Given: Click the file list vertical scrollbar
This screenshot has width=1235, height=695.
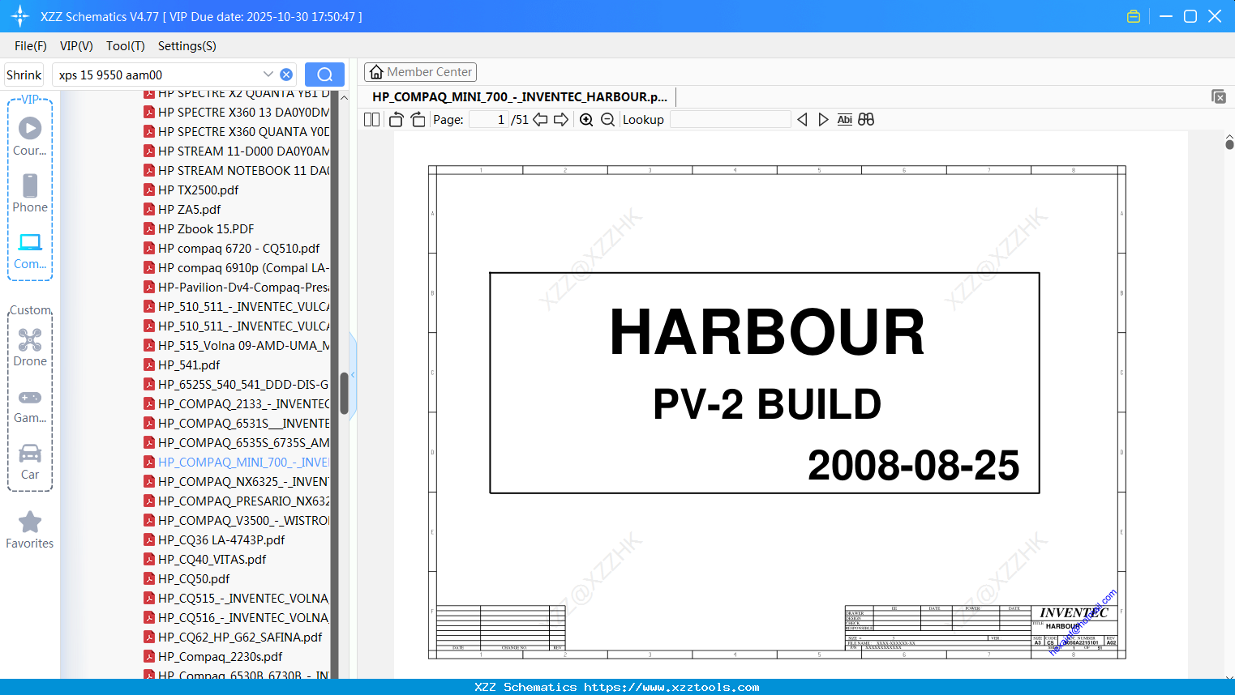Looking at the screenshot, I should pos(344,393).
